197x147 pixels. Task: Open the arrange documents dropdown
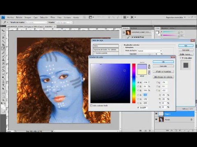pos(126,17)
